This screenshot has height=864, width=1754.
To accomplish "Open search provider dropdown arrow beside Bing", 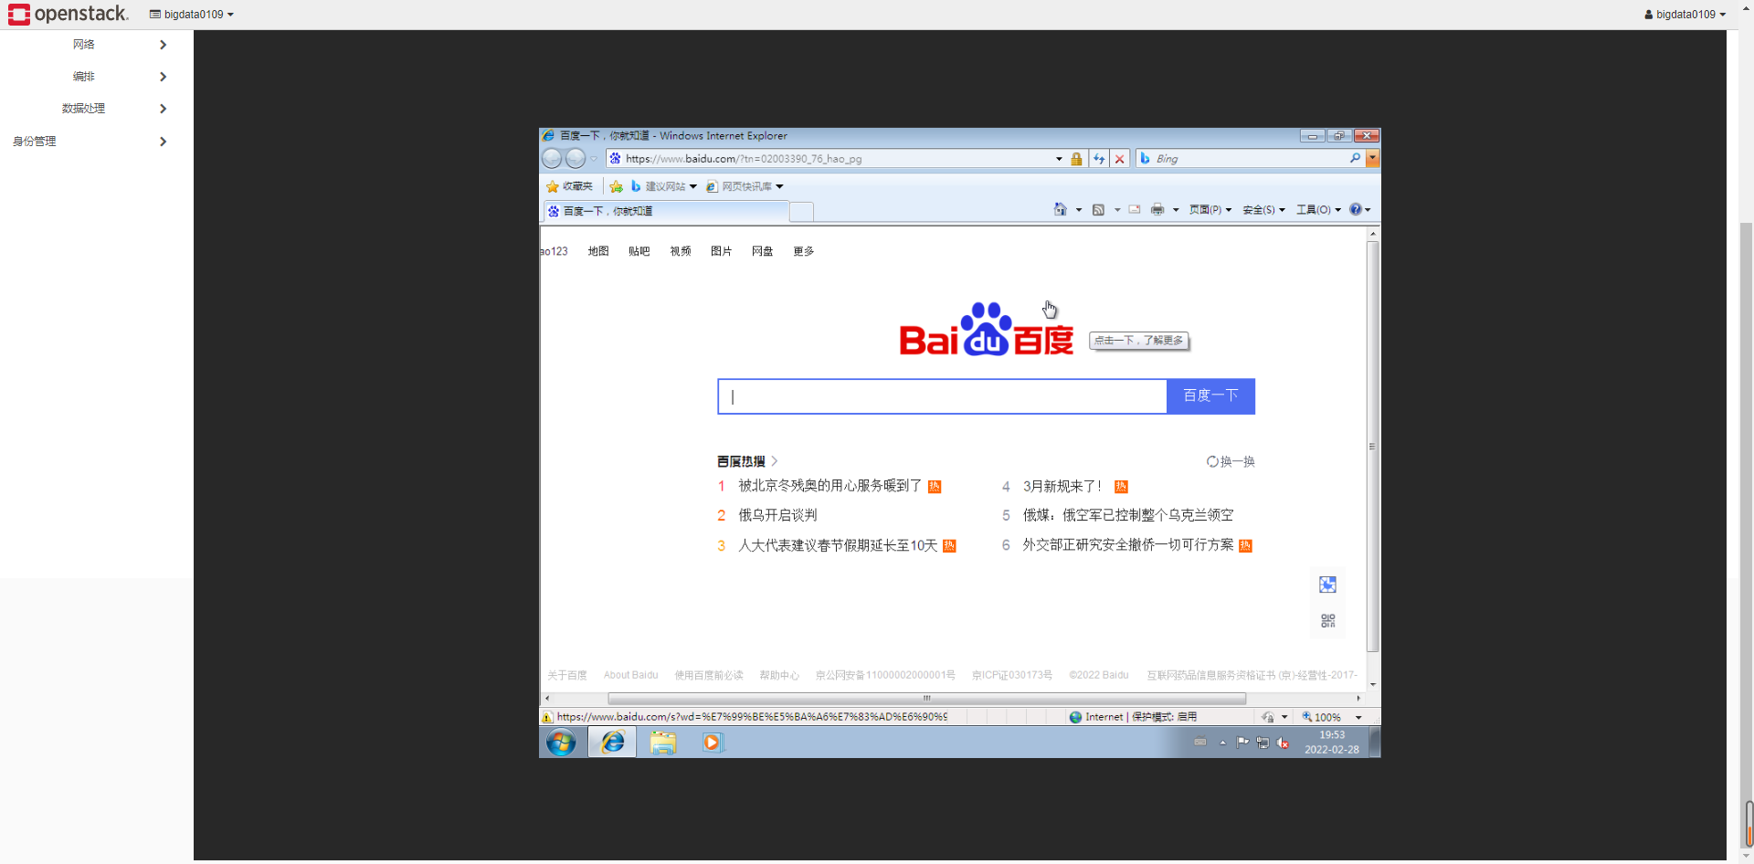I will (1372, 159).
